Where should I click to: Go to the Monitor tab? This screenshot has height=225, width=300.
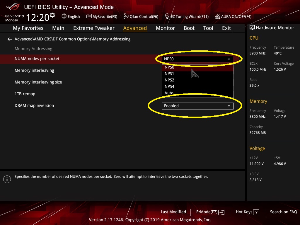pos(165,28)
